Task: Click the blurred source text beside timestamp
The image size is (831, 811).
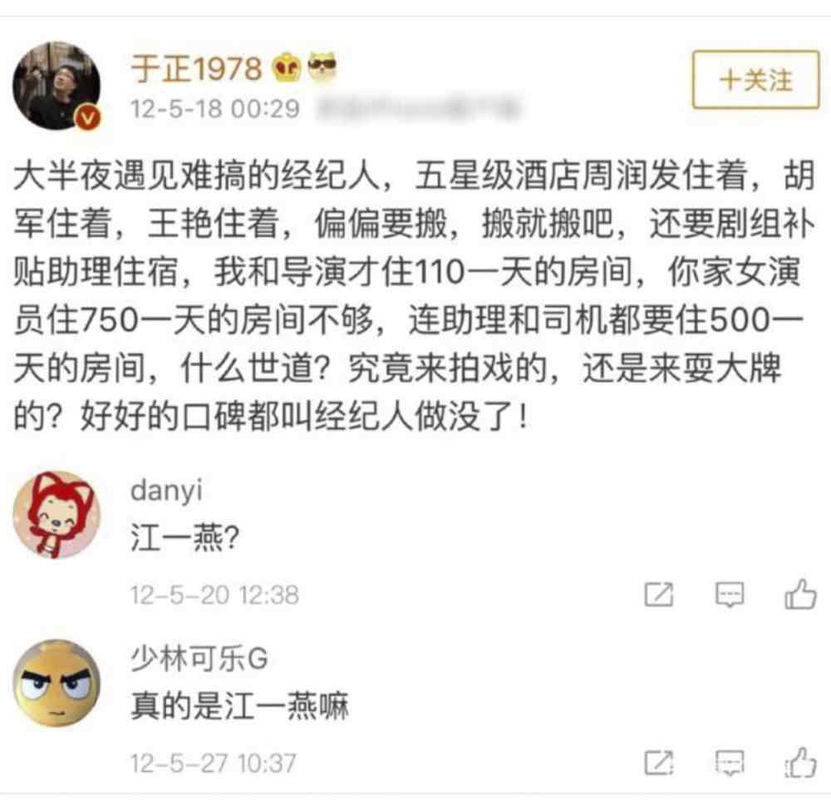Action: pyautogui.click(x=419, y=109)
